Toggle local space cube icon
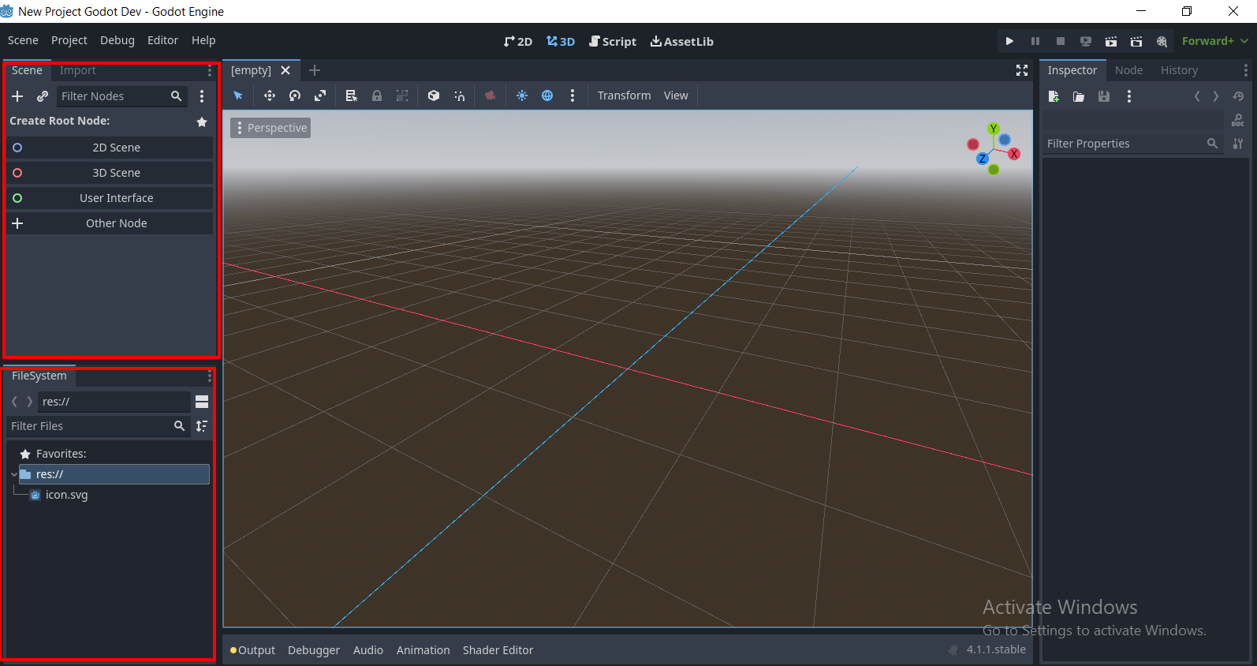 point(434,95)
